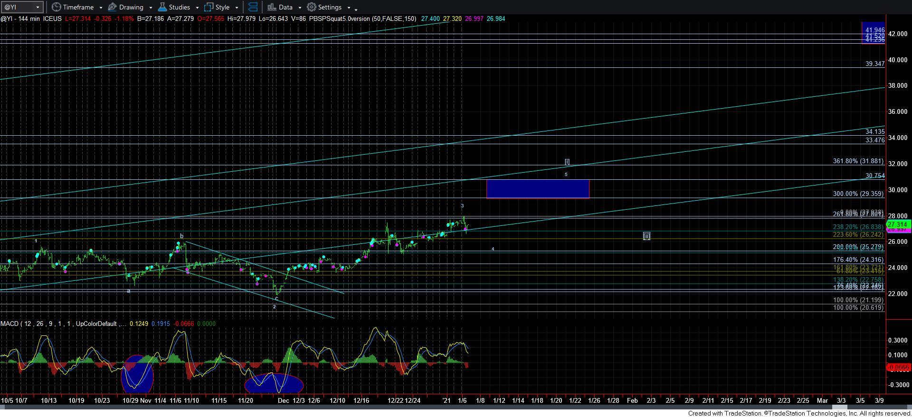Select the wave label '3' near the 1/6 high
The image size is (912, 417).
tap(462, 206)
